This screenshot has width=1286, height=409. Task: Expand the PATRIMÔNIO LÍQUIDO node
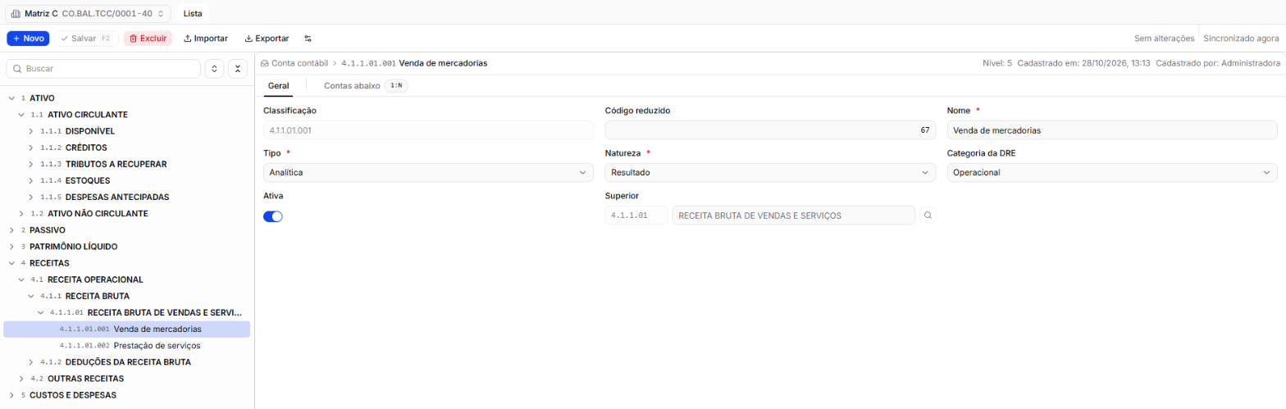tap(11, 247)
